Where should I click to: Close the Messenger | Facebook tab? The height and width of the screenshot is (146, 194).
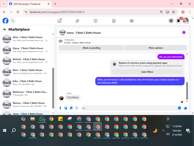tap(48, 4)
